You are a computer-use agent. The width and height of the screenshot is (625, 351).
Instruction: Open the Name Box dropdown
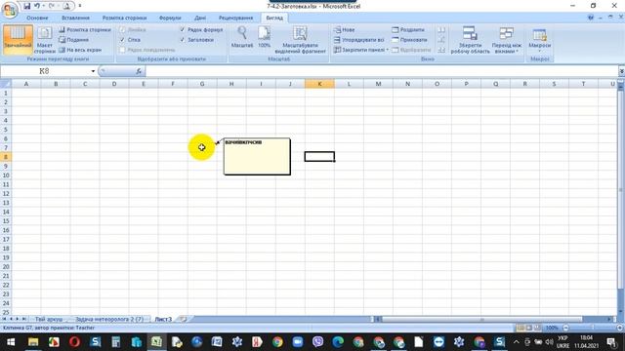point(93,71)
